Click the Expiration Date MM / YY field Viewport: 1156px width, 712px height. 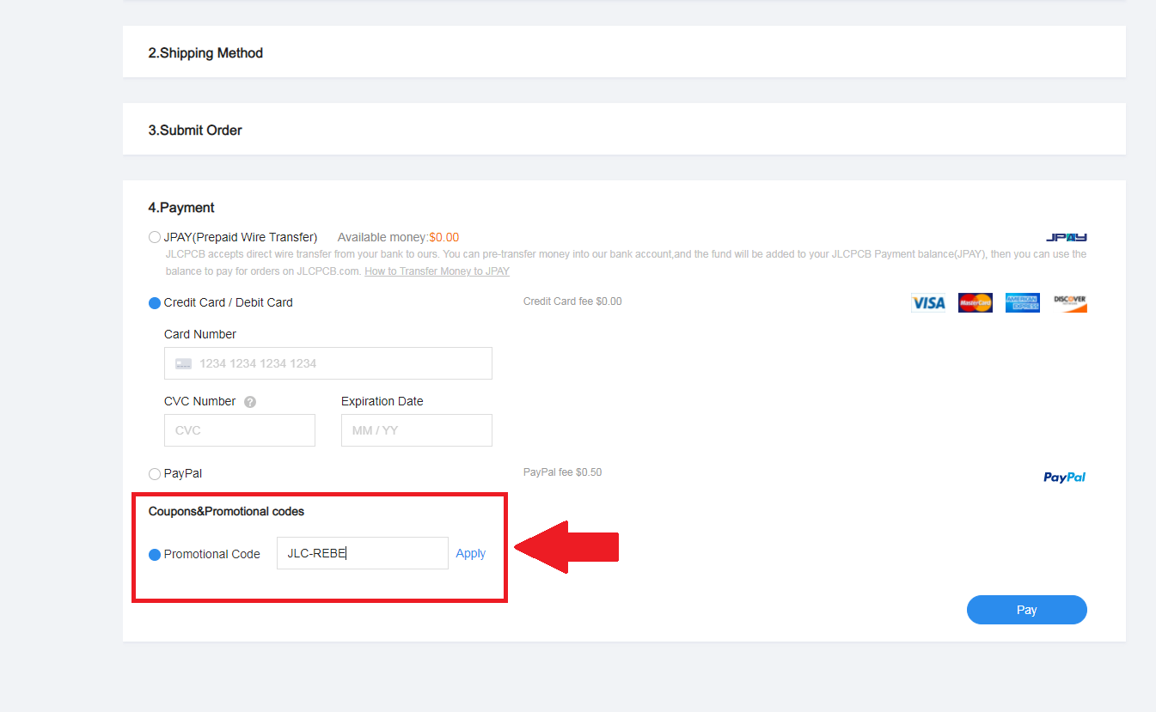(416, 430)
